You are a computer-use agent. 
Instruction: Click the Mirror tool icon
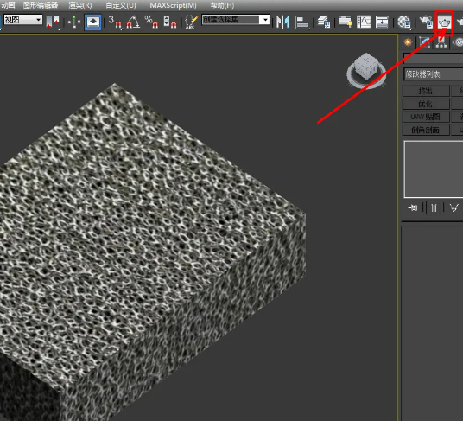(x=282, y=22)
